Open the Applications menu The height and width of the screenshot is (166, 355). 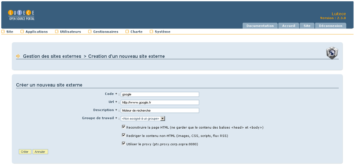click(x=37, y=32)
